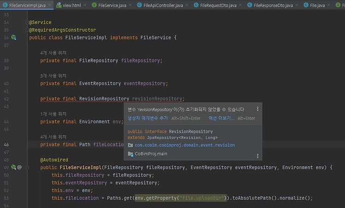Click the Paths.get call on line 53
345x208 pixels.
[x=120, y=198]
